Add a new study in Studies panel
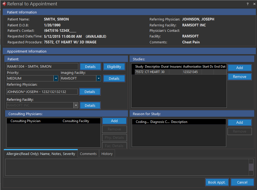This screenshot has height=190, width=257. coord(239,68)
